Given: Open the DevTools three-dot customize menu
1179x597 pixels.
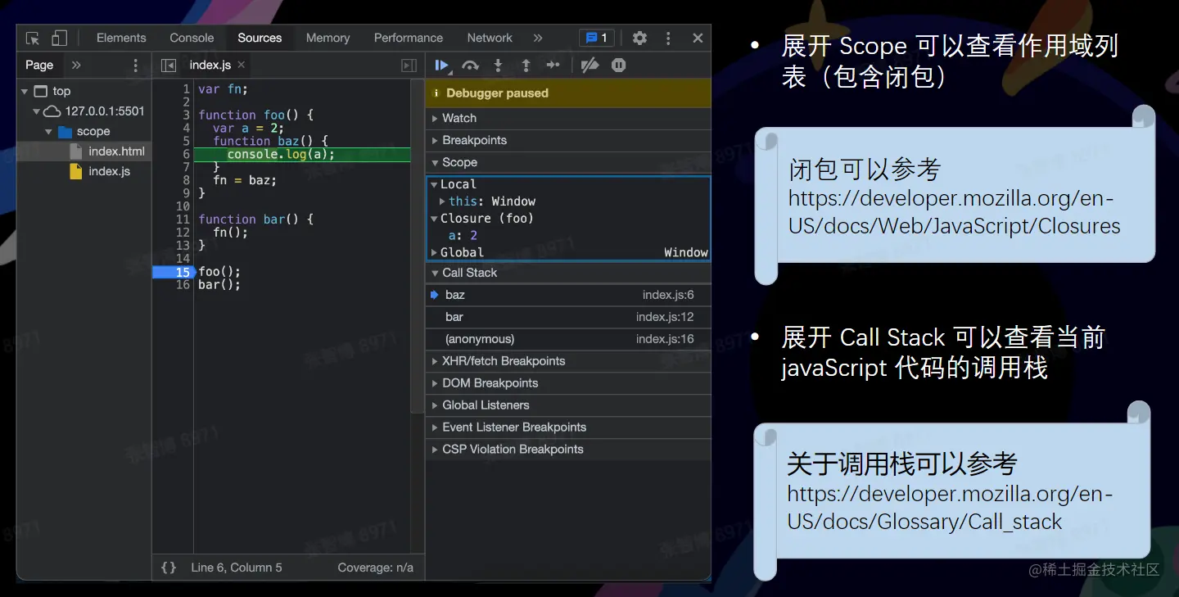Looking at the screenshot, I should pos(668,38).
